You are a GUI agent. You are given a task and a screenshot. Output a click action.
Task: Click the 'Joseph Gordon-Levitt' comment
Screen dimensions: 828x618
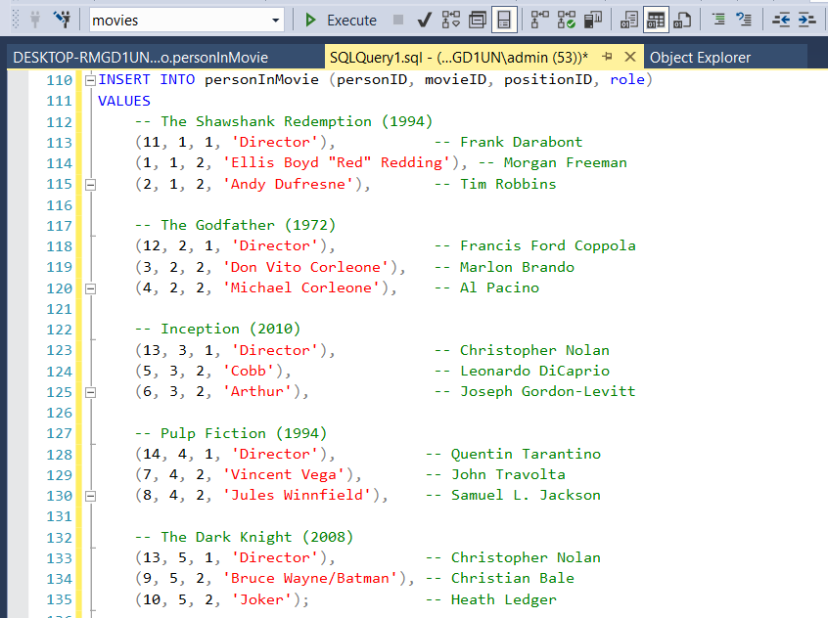(535, 391)
